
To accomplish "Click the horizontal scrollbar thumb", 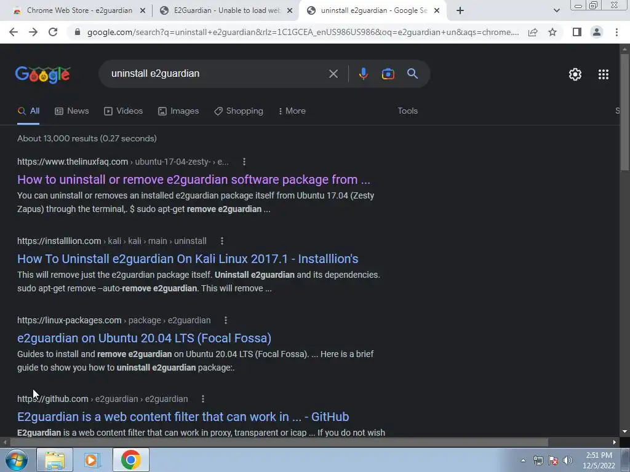I will [x=279, y=442].
